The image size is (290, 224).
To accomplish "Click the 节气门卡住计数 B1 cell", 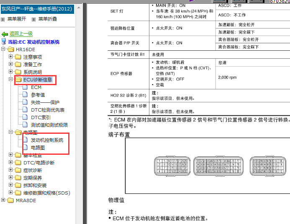I will [x=128, y=55].
